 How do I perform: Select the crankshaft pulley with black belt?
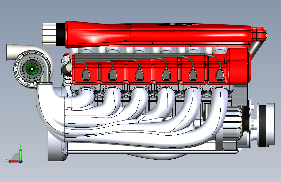266,125
